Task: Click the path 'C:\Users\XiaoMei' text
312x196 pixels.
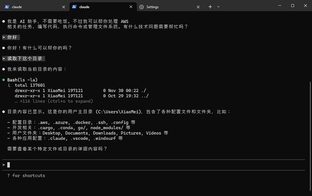Action: 118,112
